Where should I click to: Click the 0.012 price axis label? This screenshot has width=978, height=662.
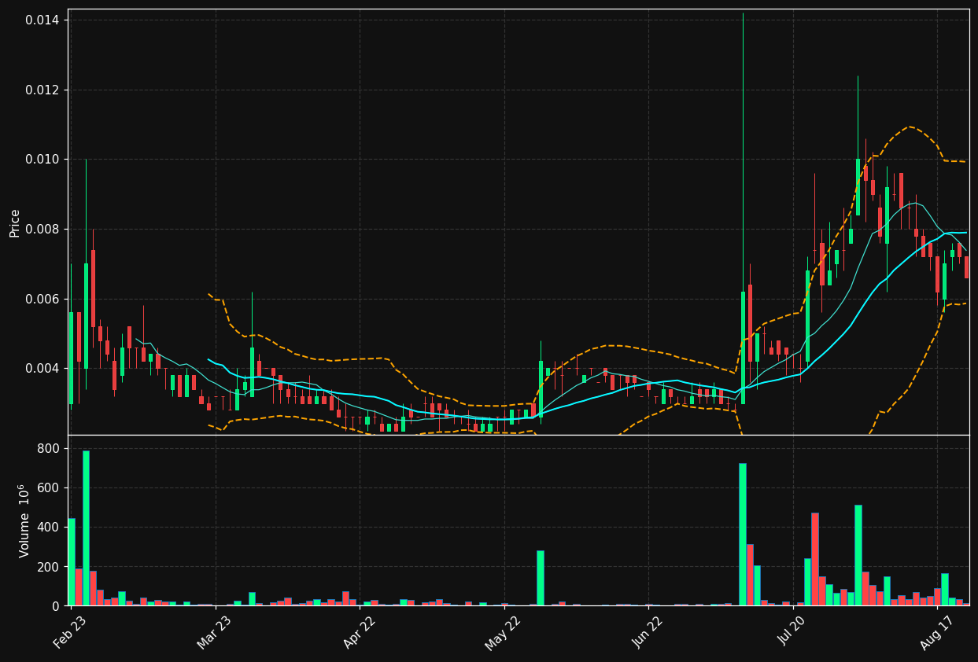[42, 90]
